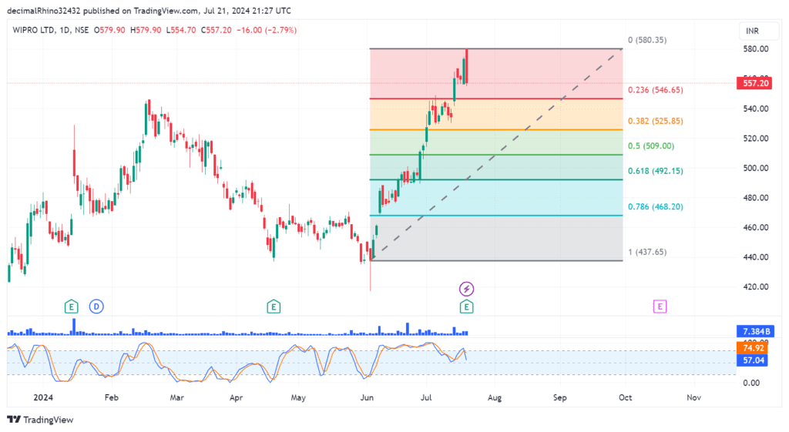Click the 7.384B volume value label
Viewport: 789px width, 432px height.
(752, 330)
